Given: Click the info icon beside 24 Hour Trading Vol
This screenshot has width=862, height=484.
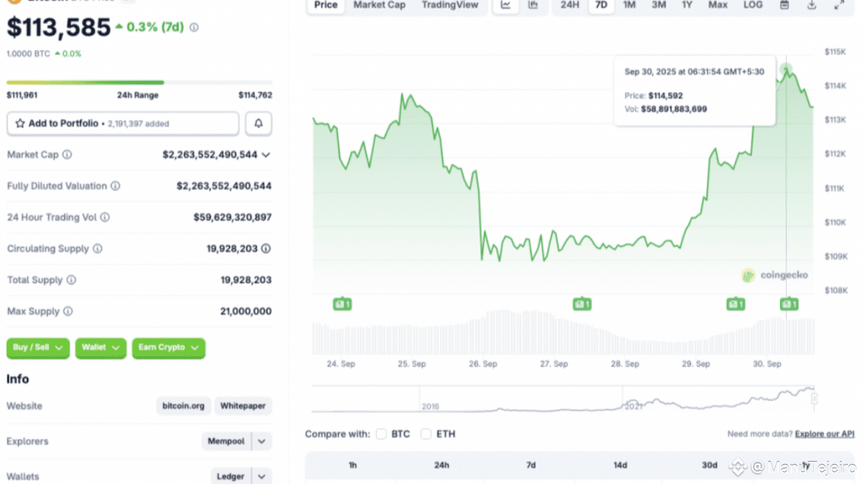Looking at the screenshot, I should 104,217.
